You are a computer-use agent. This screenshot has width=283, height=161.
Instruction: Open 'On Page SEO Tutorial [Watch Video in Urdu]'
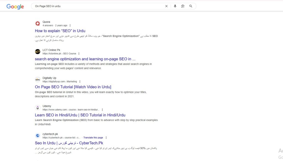(x=73, y=87)
